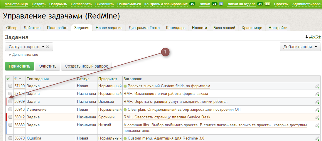Click the Применить button
Image resolution: width=322 pixels, height=141 pixels.
pos(19,66)
